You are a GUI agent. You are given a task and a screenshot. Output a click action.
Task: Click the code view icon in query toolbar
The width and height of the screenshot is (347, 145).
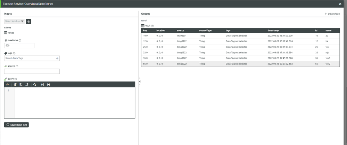(x=7, y=85)
